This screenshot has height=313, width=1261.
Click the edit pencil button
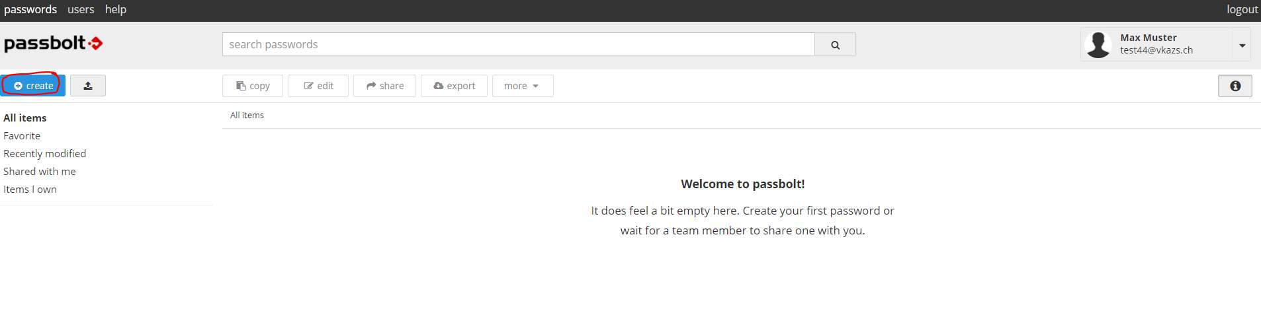[x=318, y=86]
